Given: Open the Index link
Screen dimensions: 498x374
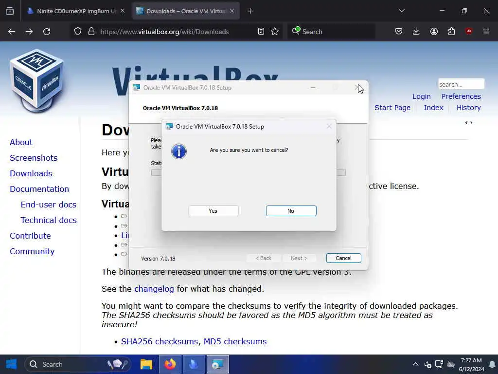Looking at the screenshot, I should coord(433,108).
